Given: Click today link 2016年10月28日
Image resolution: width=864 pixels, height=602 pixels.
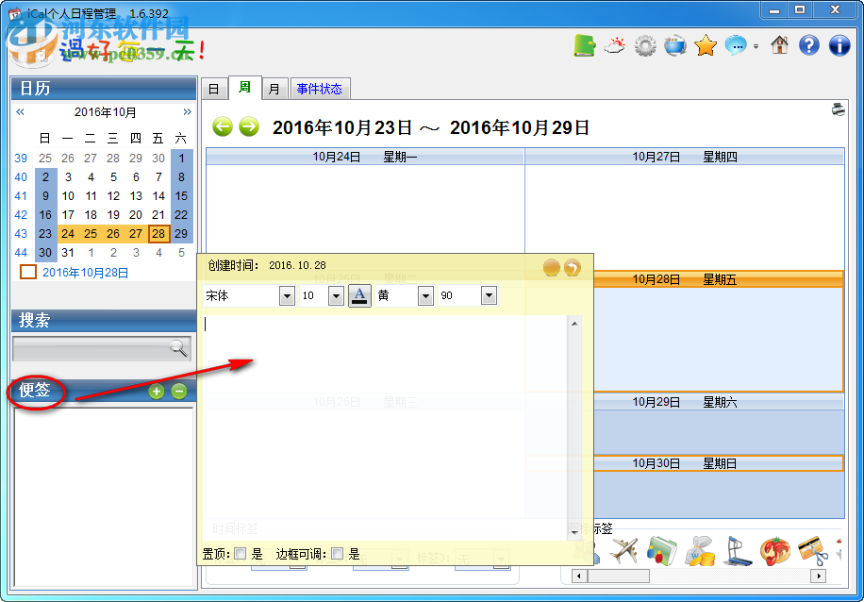Looking at the screenshot, I should [86, 273].
